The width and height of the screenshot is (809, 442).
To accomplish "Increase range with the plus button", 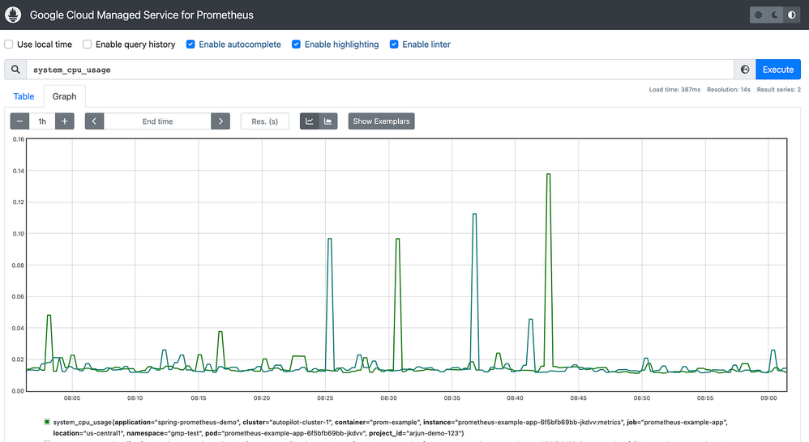I will [65, 121].
